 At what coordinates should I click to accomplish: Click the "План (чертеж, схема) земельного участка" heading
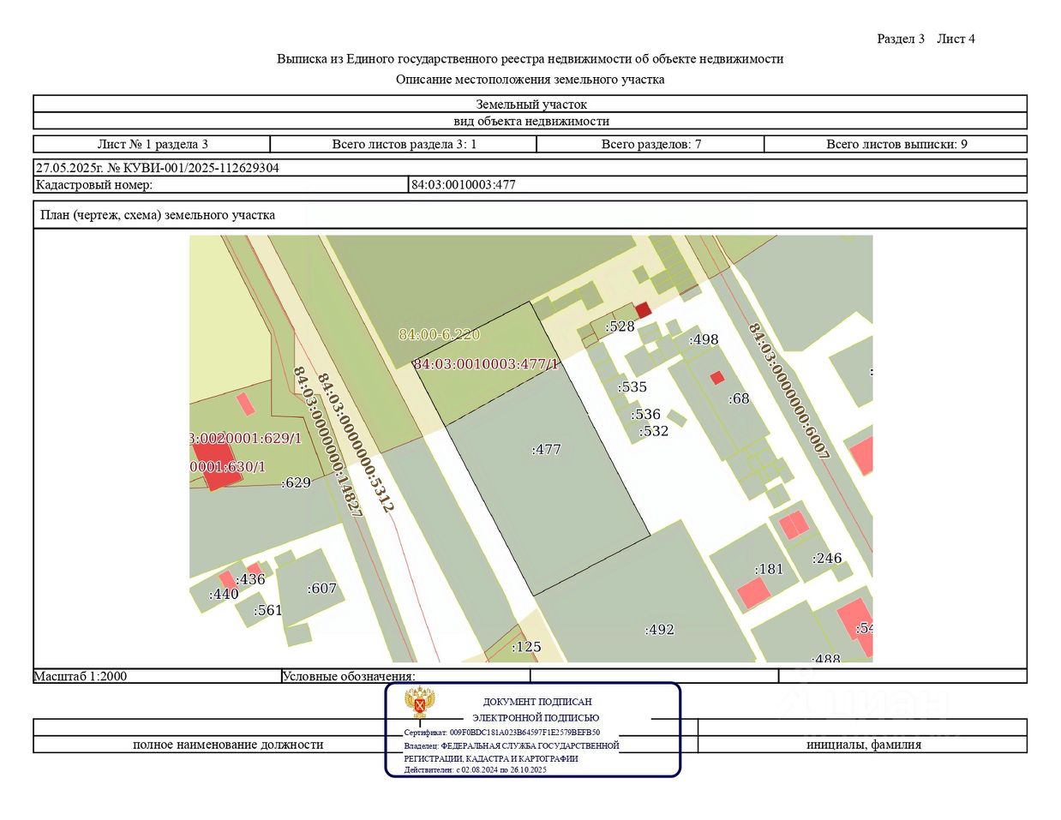point(157,215)
